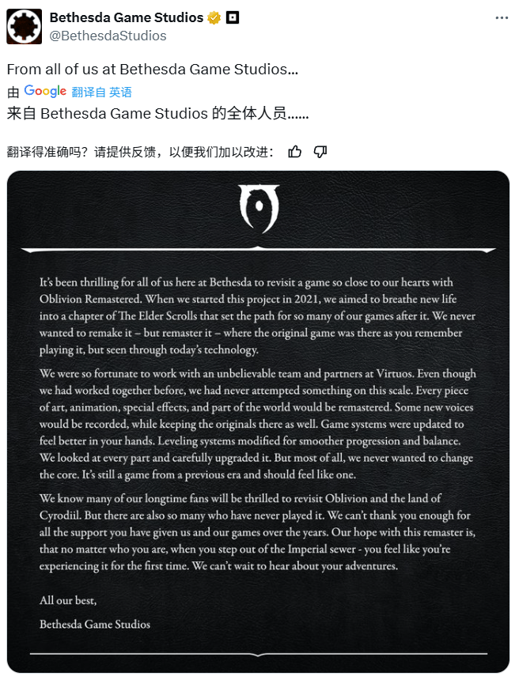Rate the translation with thumbs up
The width and height of the screenshot is (515, 676).
[x=295, y=152]
